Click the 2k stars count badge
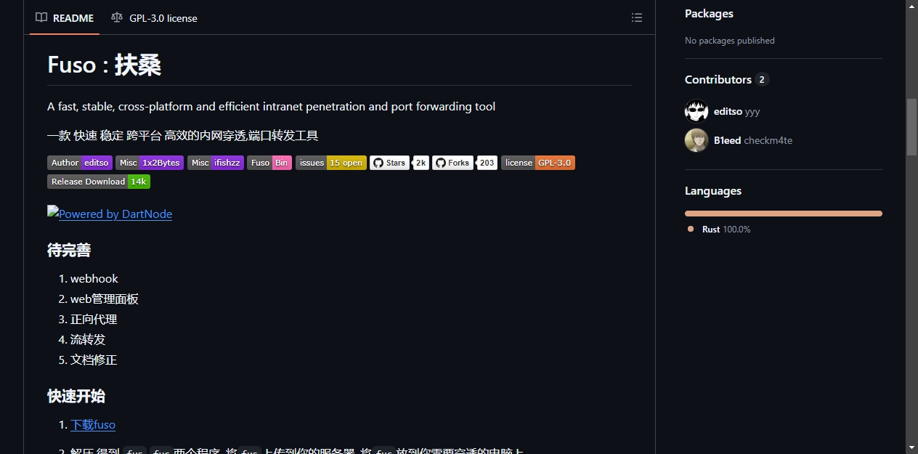Screen dimensions: 918x454 (x=421, y=163)
